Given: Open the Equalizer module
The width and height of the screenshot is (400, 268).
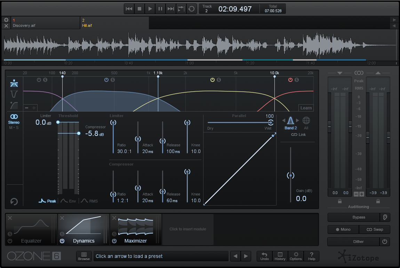Looking at the screenshot, I should (31, 229).
